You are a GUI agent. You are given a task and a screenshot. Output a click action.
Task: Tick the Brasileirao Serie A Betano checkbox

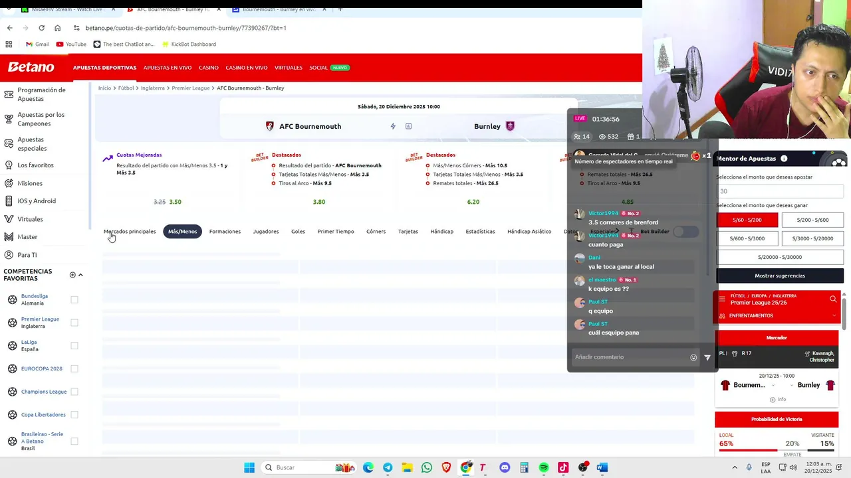pyautogui.click(x=74, y=441)
